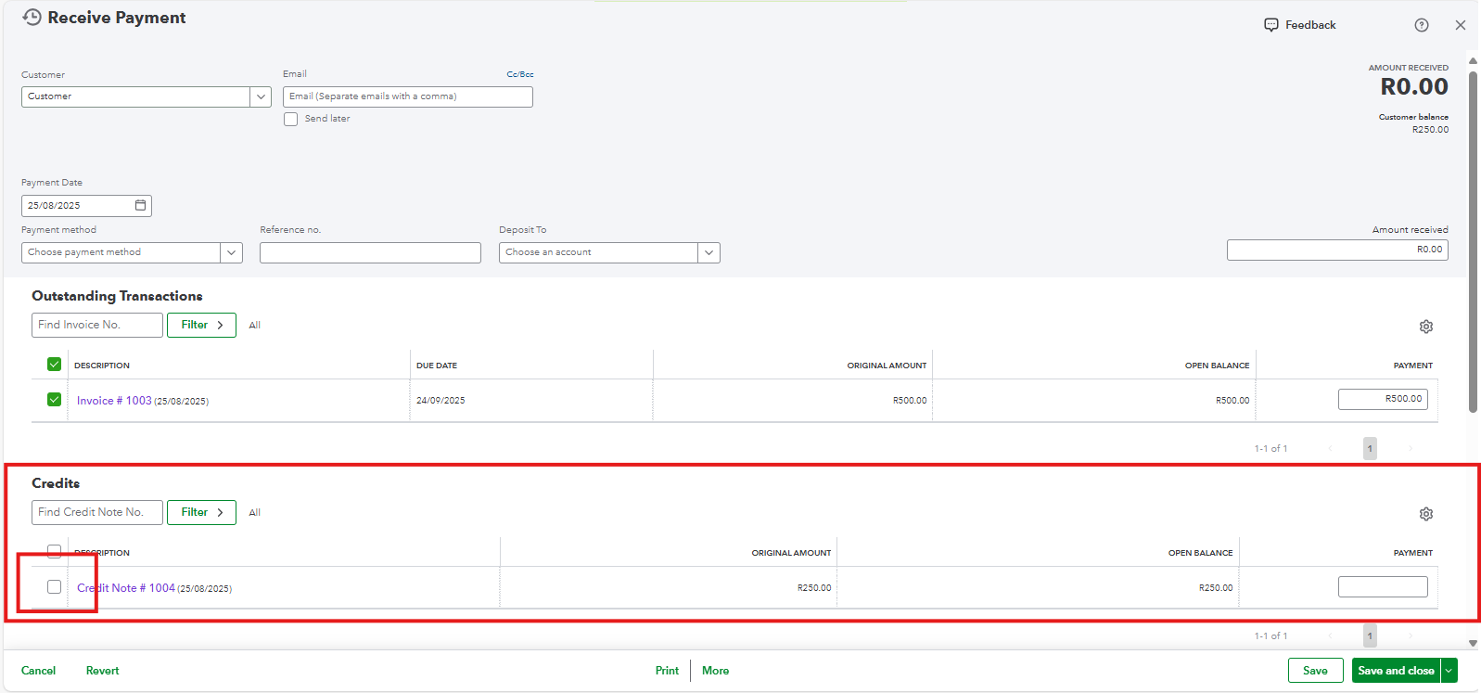The image size is (1481, 693).
Task: Click the Save and close button
Action: (x=1396, y=671)
